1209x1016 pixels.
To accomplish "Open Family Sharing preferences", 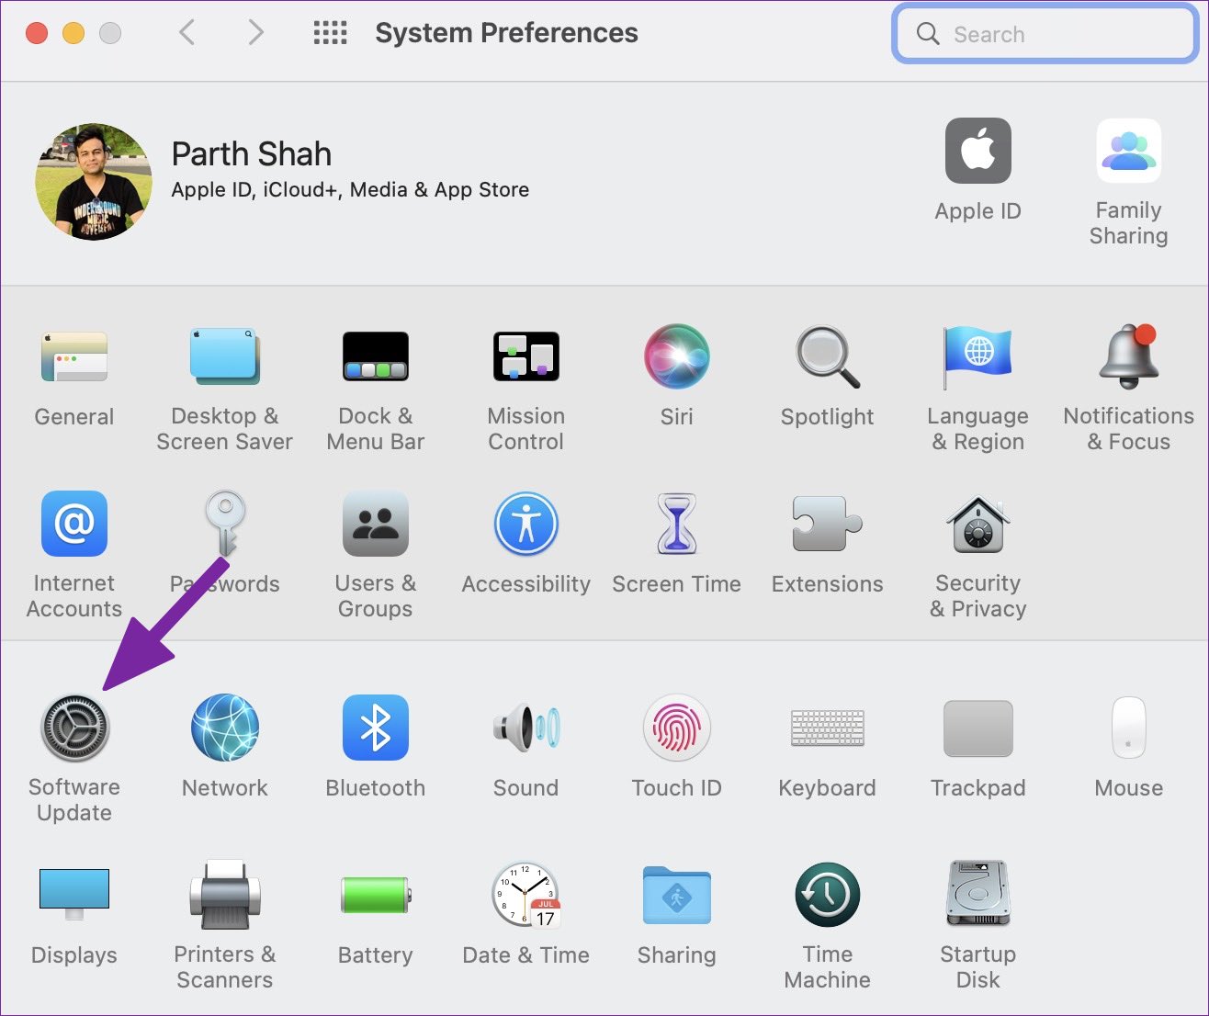I will tap(1129, 151).
